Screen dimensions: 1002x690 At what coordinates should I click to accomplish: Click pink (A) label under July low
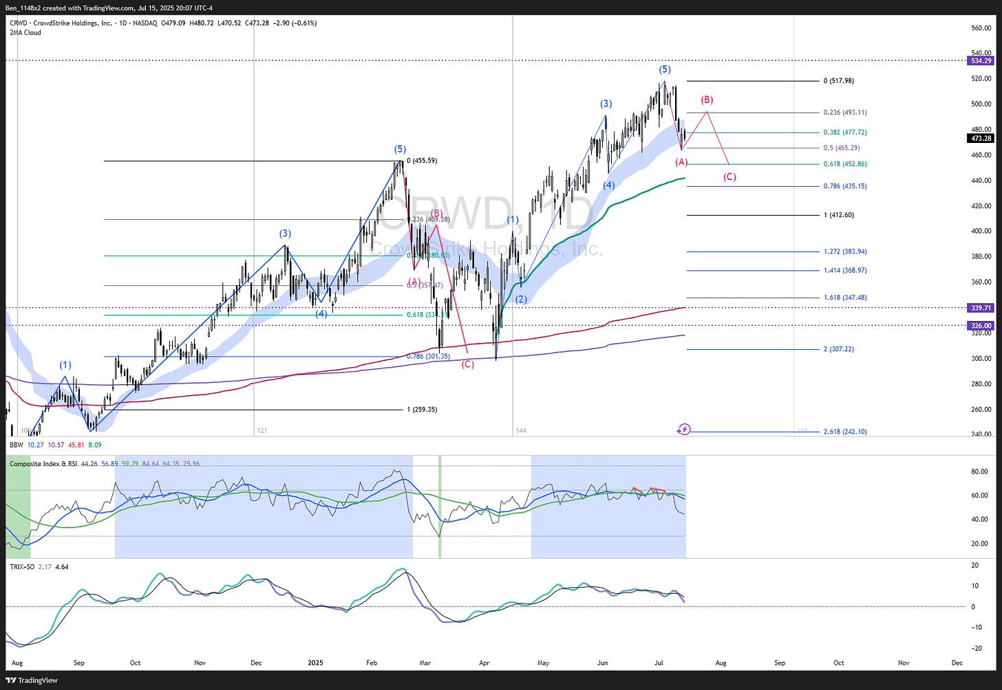click(x=681, y=162)
